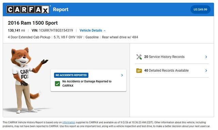The width and height of the screenshot is (218, 130).
Task: Click the 130,141 mi mileage value
Action: click(x=16, y=30)
